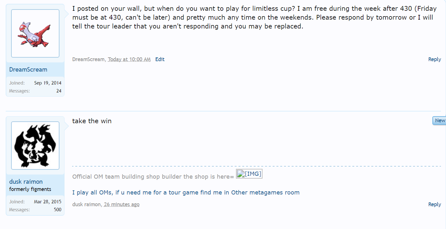Click dusk raimon's message count 500
This screenshot has height=229, width=446.
coord(58,209)
